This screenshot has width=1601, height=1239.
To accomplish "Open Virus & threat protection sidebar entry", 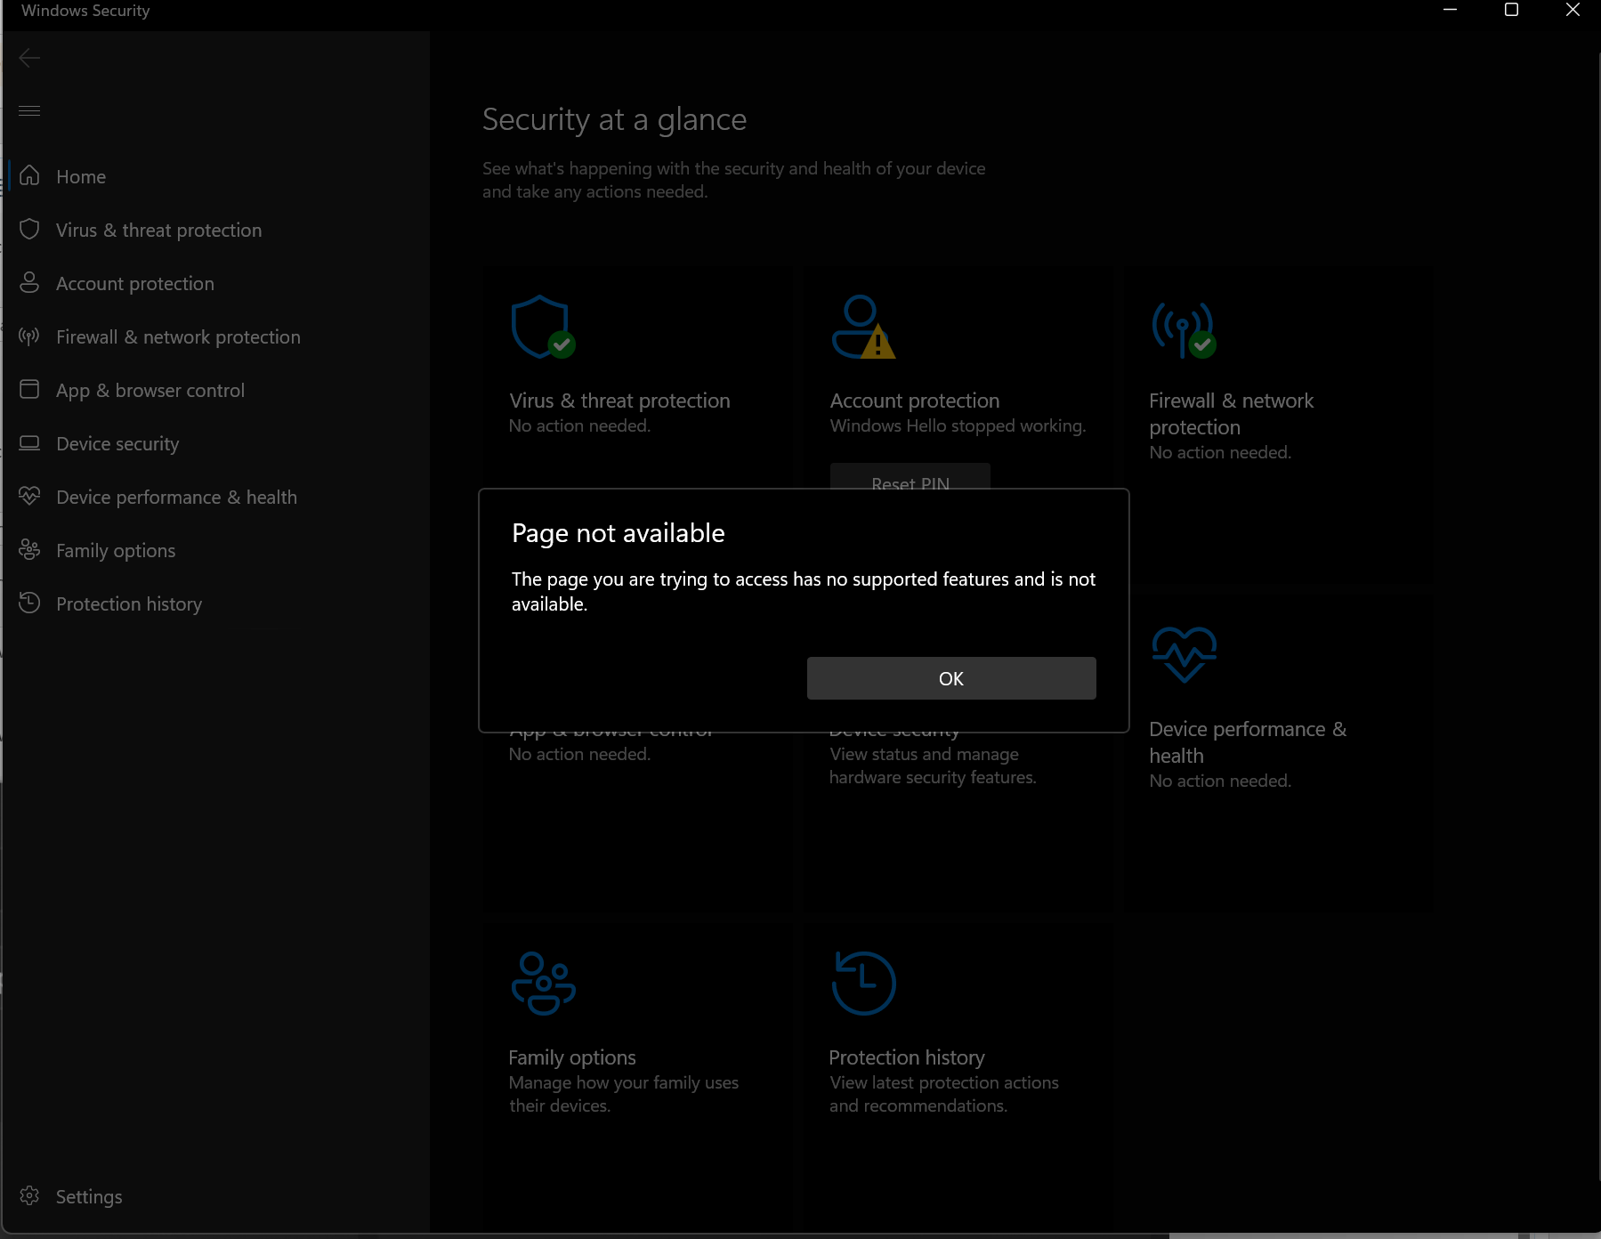I will coord(158,230).
